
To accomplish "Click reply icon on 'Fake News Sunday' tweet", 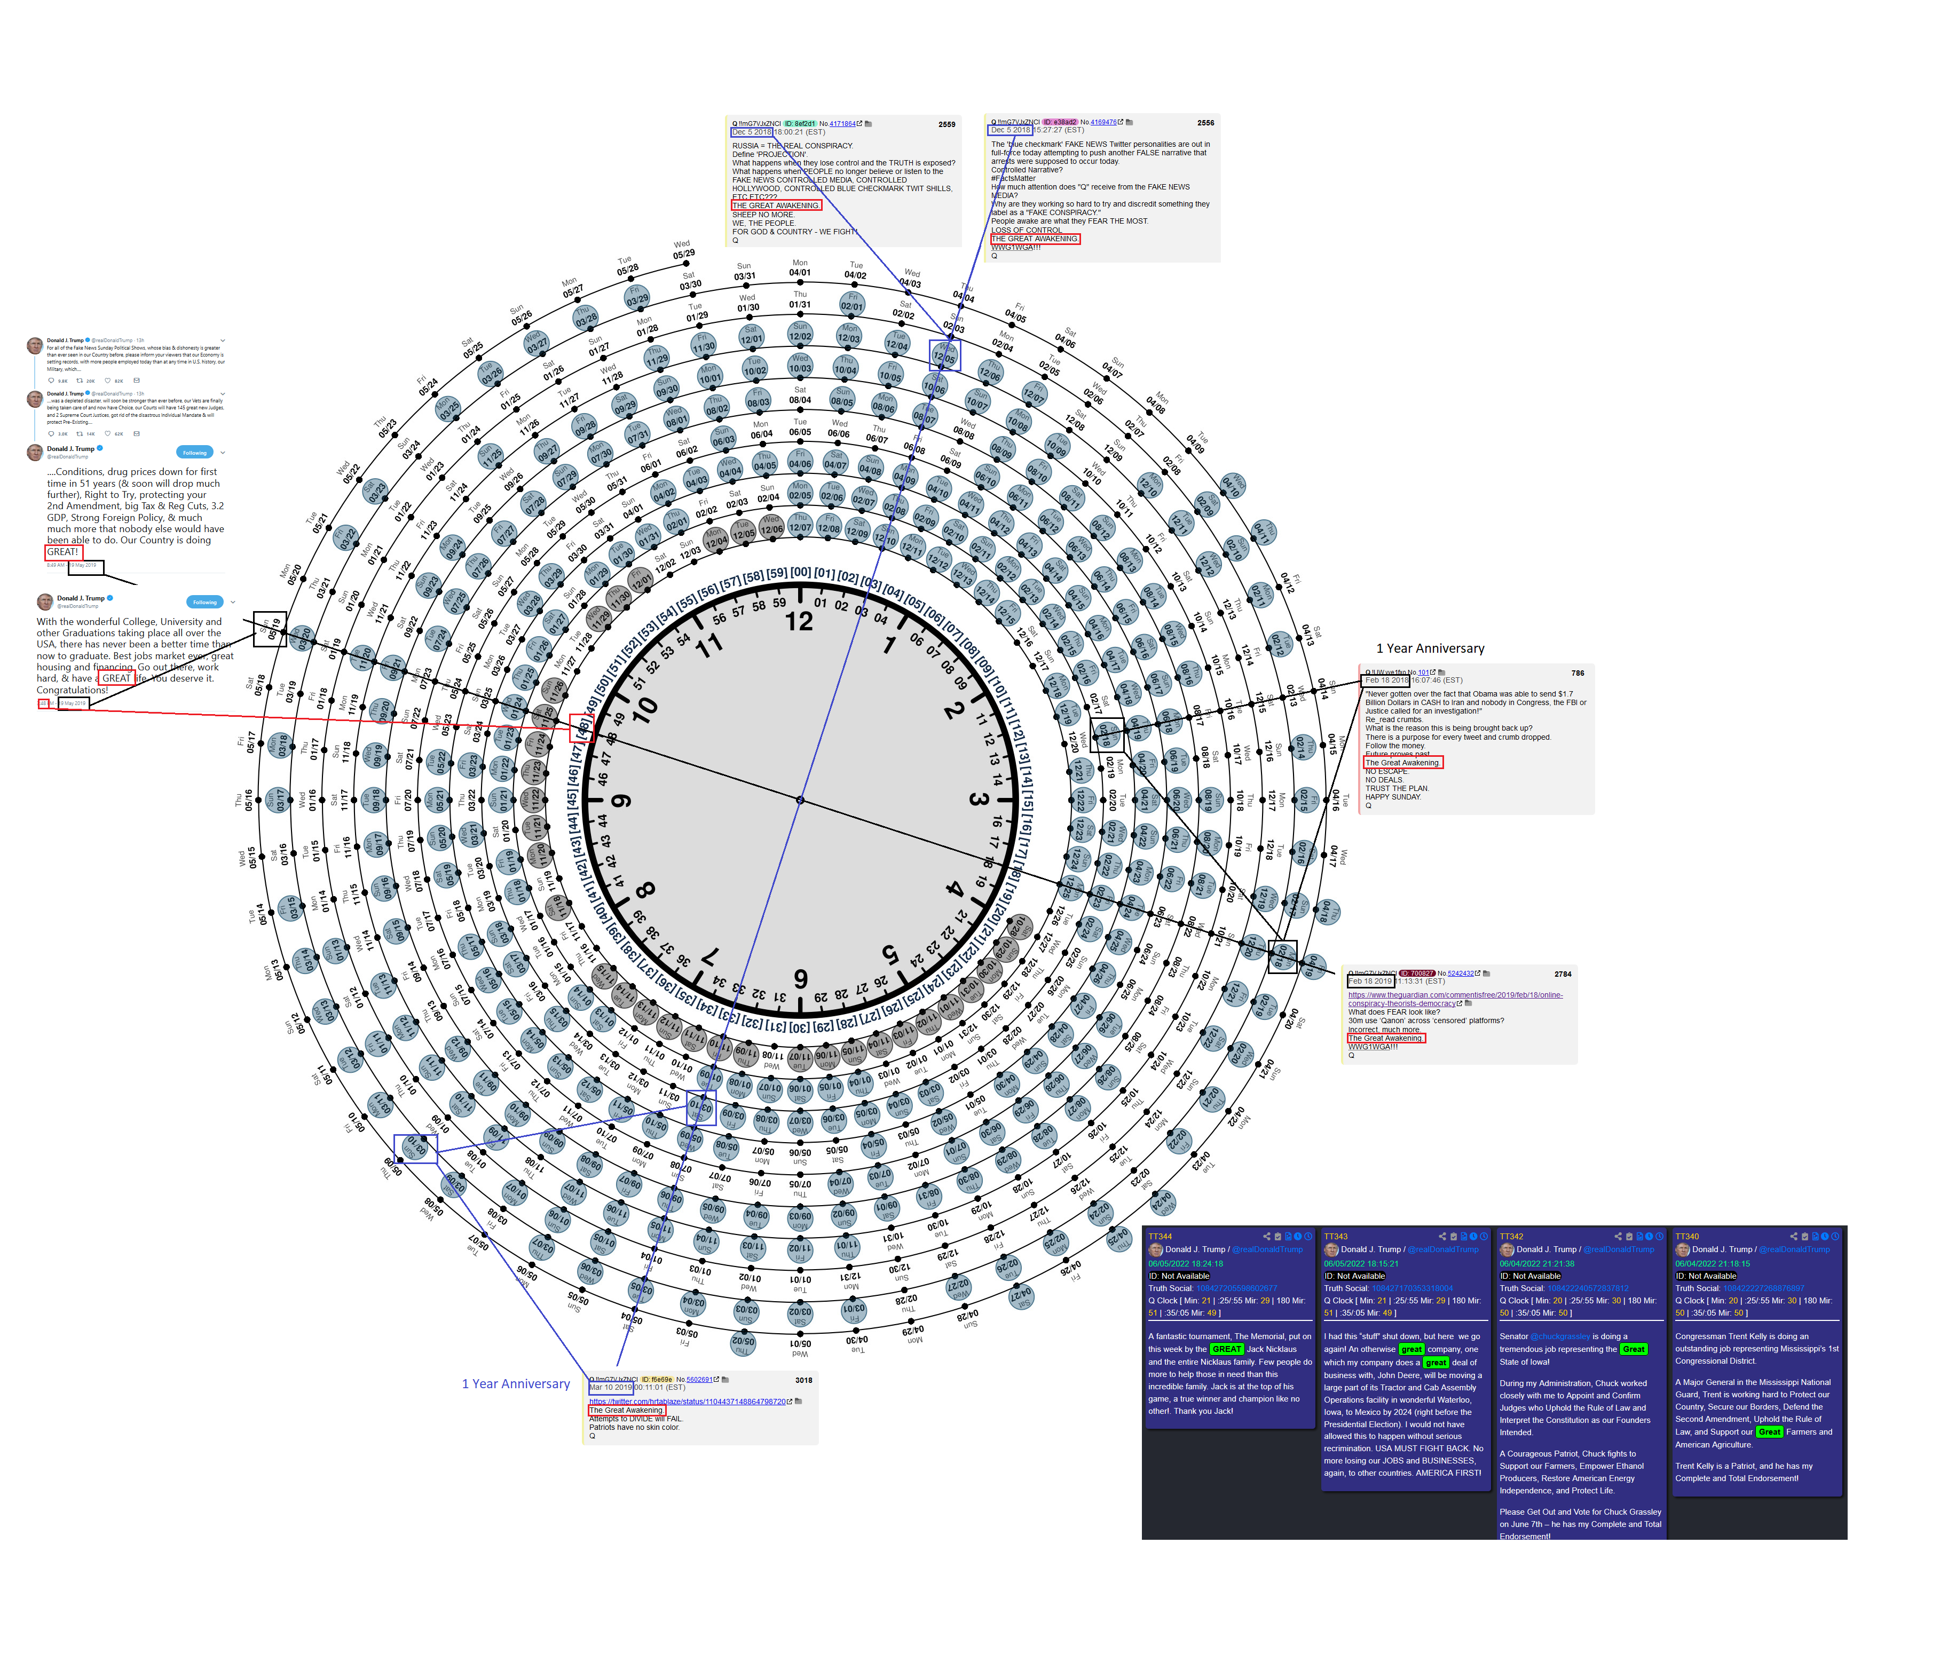I will pos(51,381).
